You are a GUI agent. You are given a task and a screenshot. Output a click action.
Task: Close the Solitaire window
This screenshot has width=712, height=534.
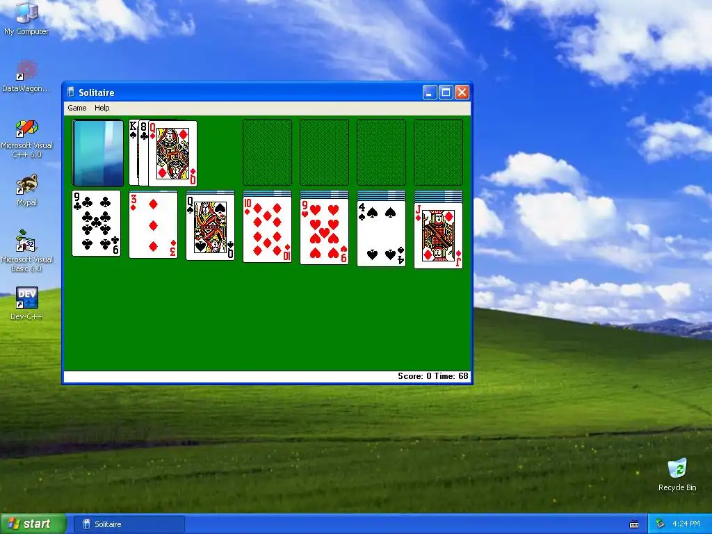(462, 92)
